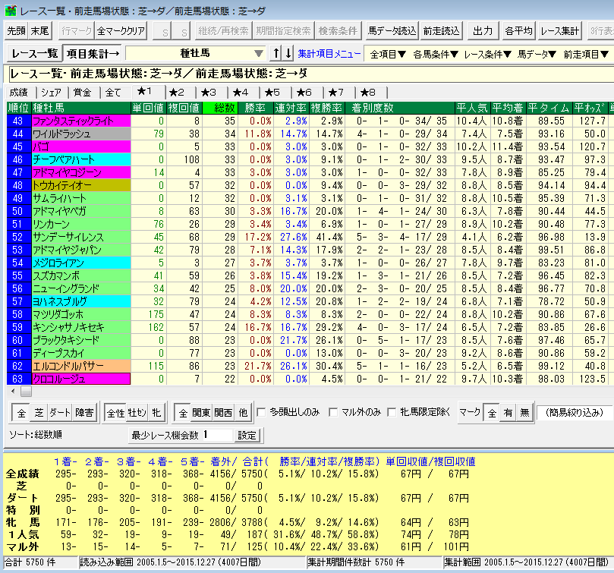Sort by 単回値 column header
This screenshot has width=614, height=573.
pyautogui.click(x=148, y=108)
